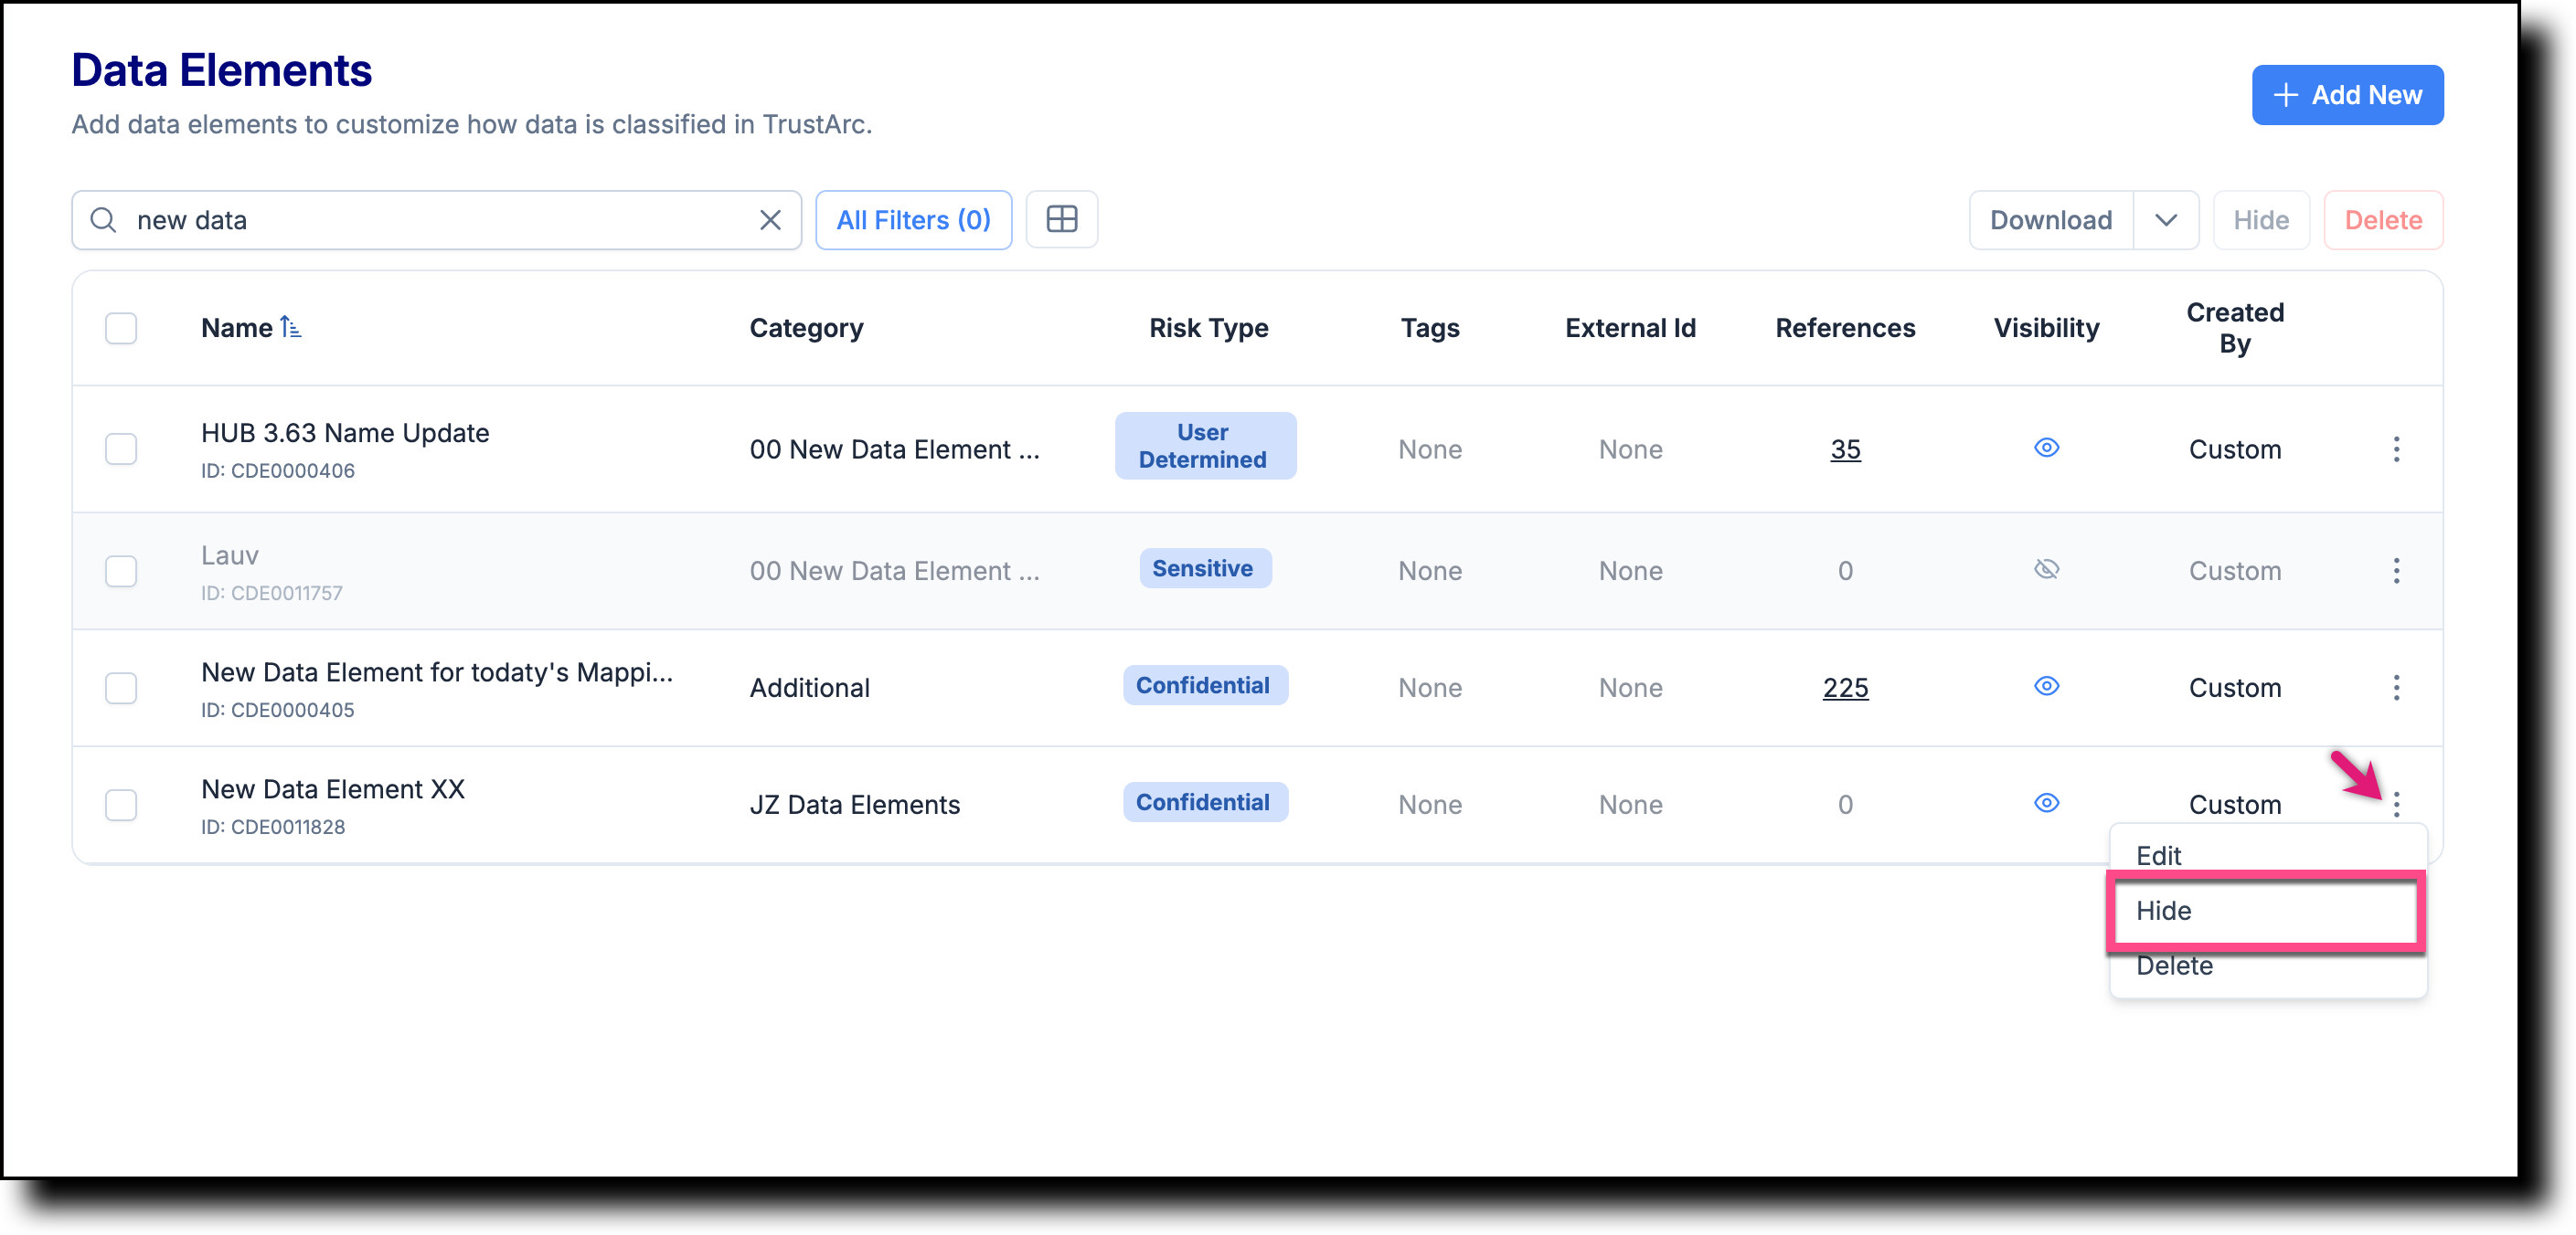Select the checkbox for New Data Element XX
This screenshot has height=1235, width=2576.
[x=121, y=806]
